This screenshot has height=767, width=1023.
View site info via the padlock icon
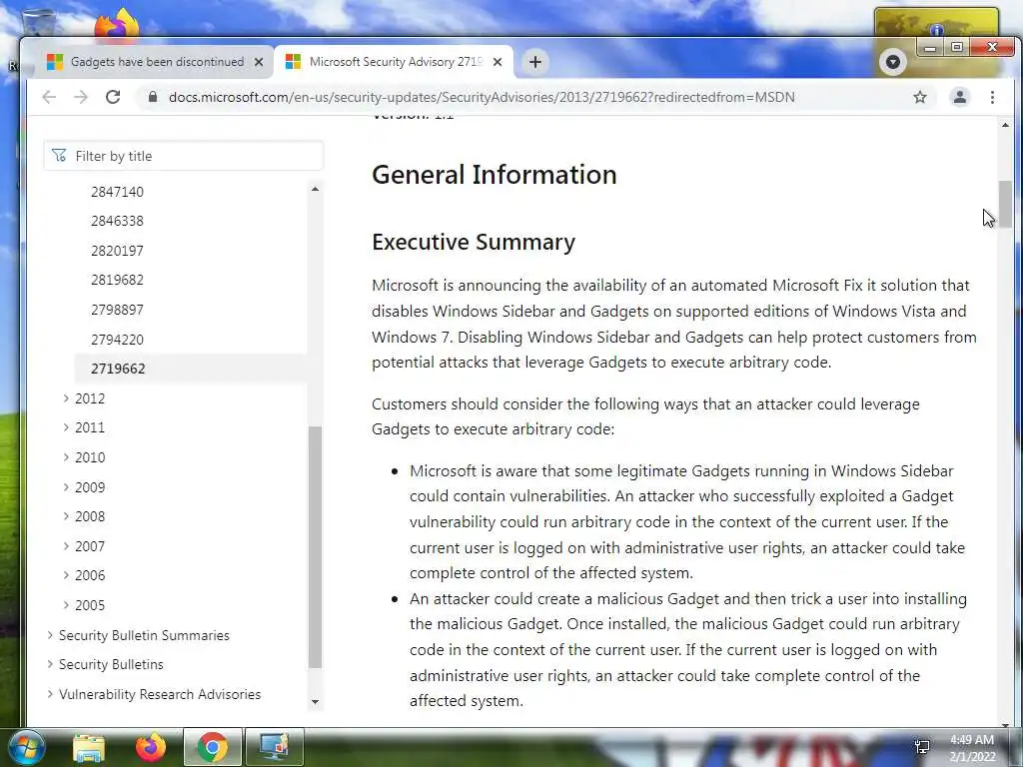153,97
